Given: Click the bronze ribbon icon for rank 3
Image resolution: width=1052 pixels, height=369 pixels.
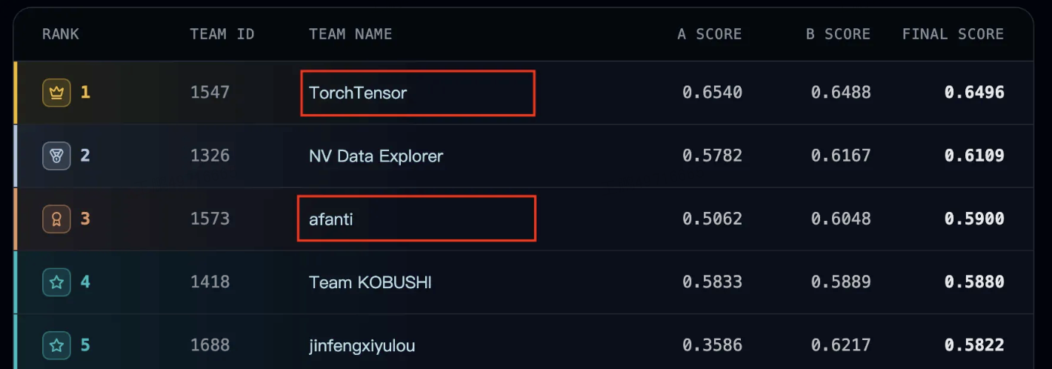Looking at the screenshot, I should tap(57, 219).
